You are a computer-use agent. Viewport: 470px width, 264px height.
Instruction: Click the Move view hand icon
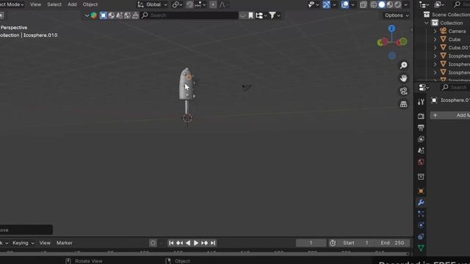(403, 78)
